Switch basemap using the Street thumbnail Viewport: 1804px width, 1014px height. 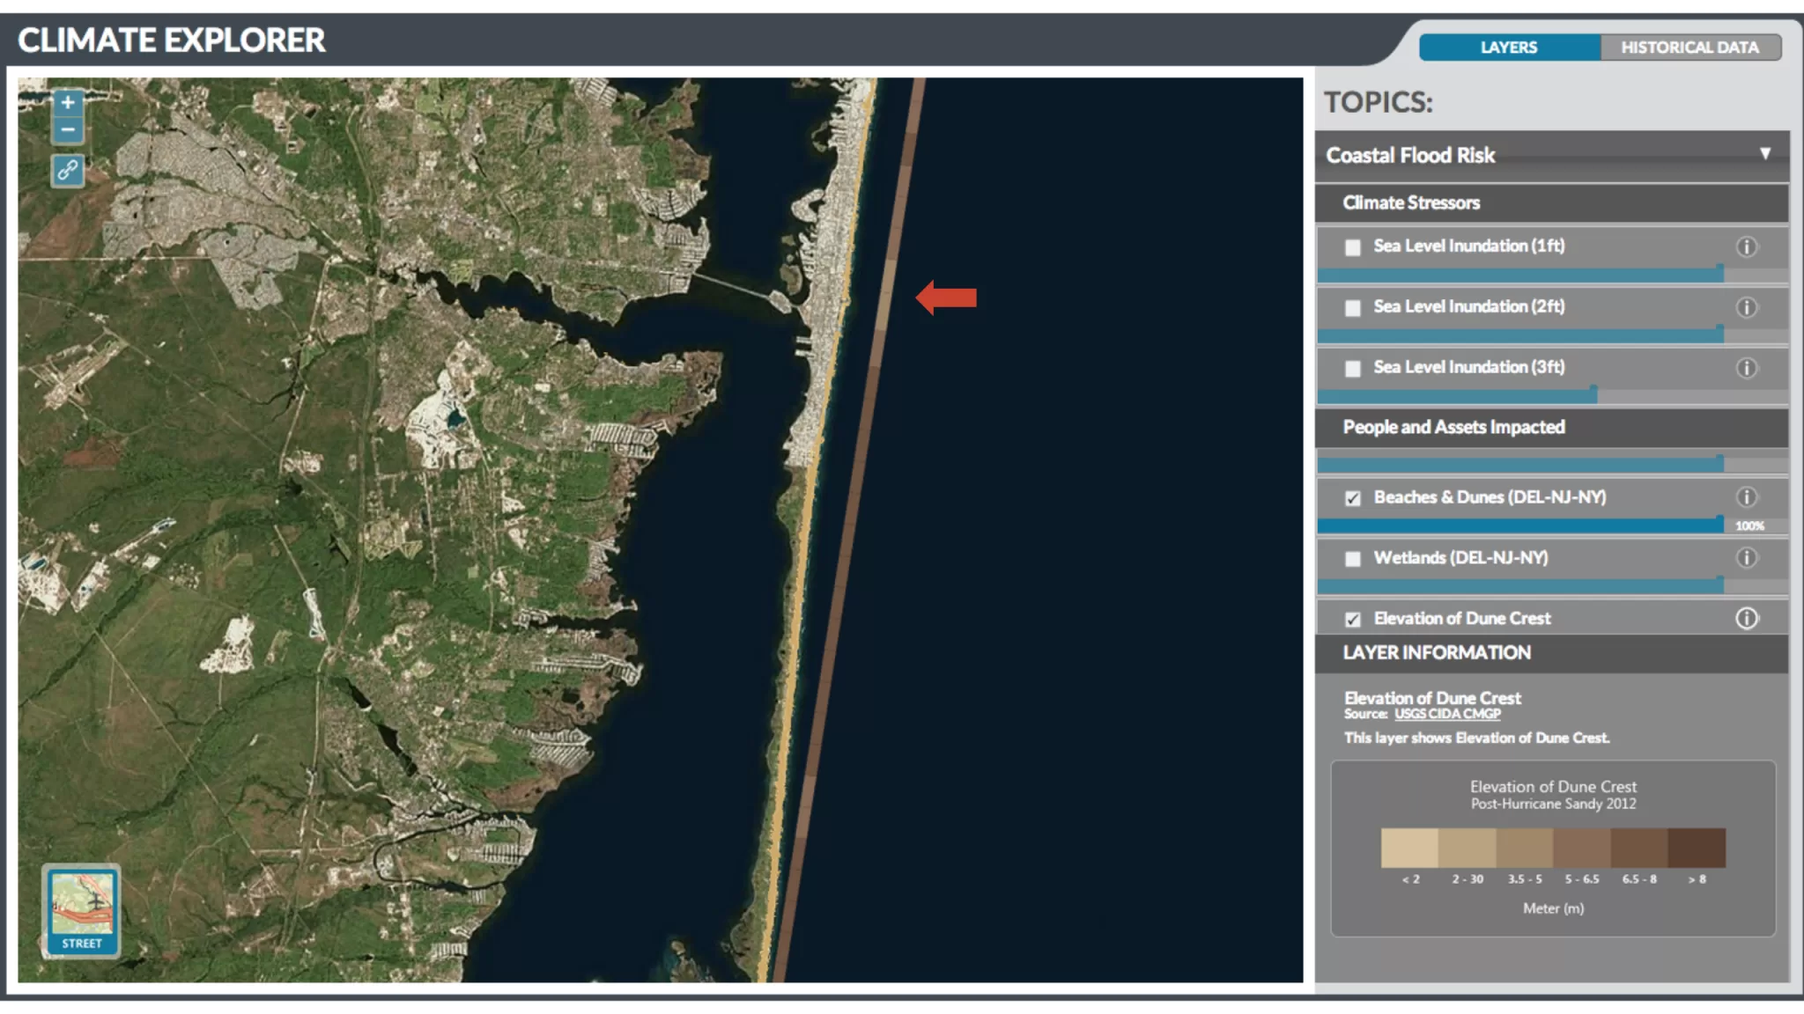point(82,910)
